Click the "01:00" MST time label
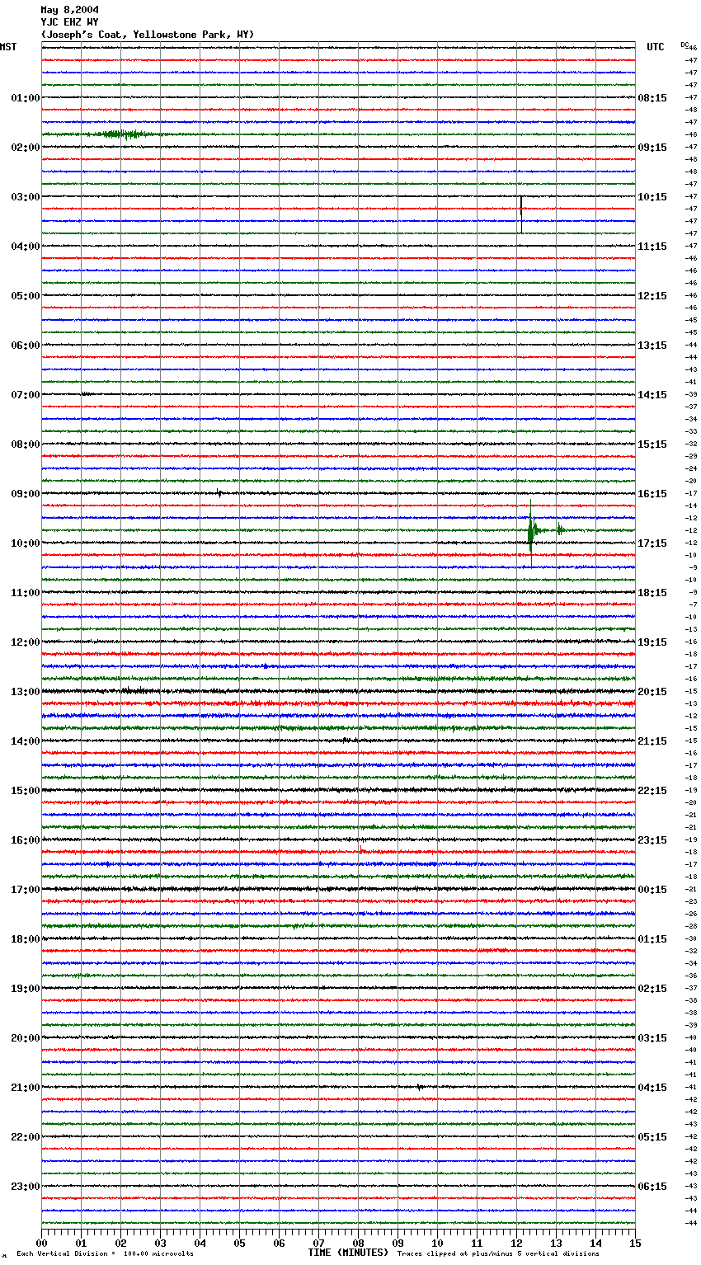The width and height of the screenshot is (701, 1265). point(26,98)
